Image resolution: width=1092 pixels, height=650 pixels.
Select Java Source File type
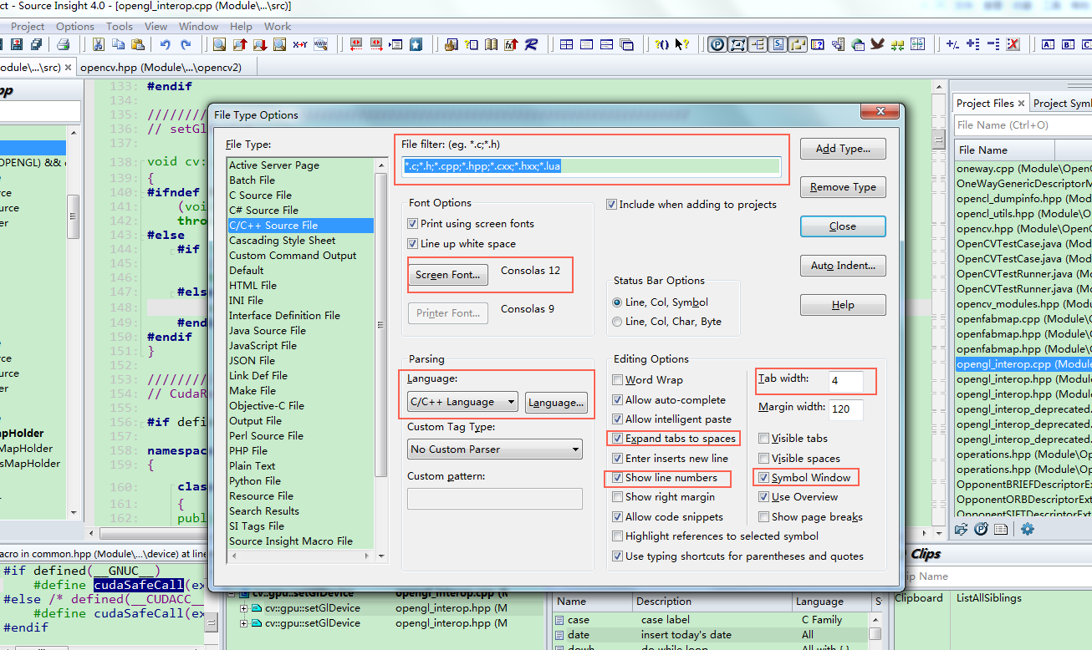tap(268, 331)
